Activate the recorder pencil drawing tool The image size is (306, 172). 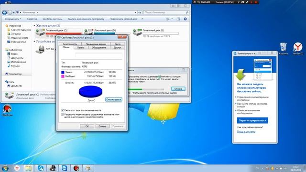click(x=247, y=2)
